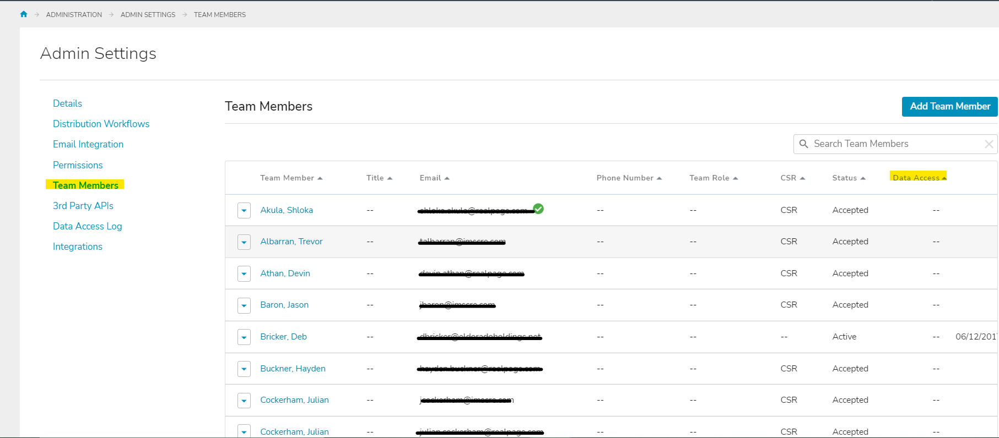Expand row dropdown for Baron, Jason
Viewport: 999px width, 438px height.
[244, 305]
